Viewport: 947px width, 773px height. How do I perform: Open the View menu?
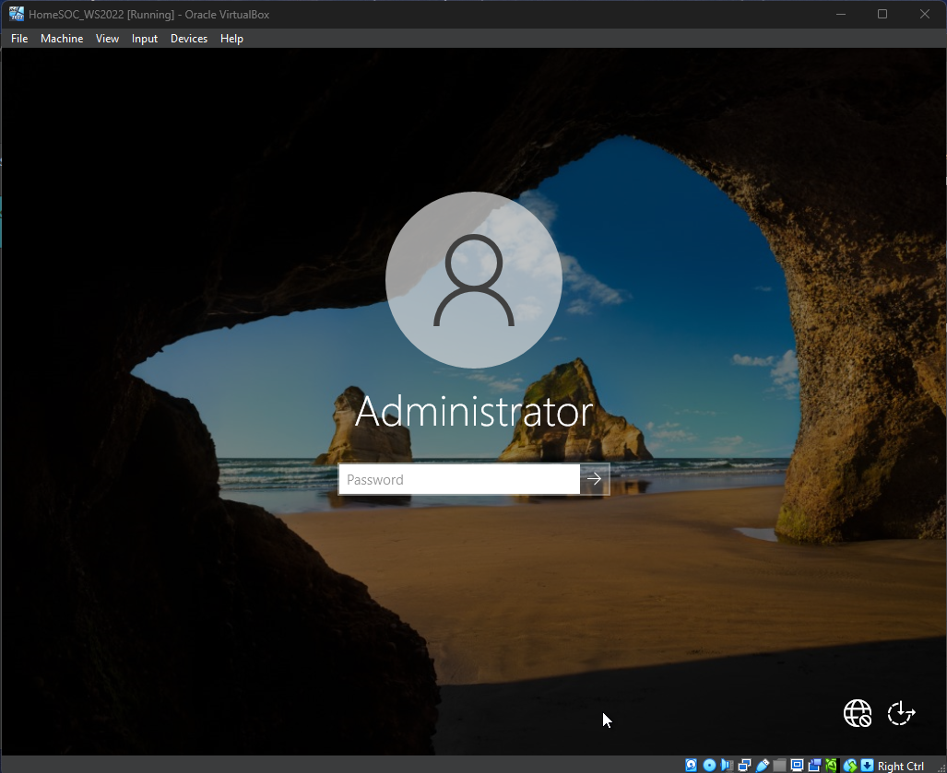(107, 39)
